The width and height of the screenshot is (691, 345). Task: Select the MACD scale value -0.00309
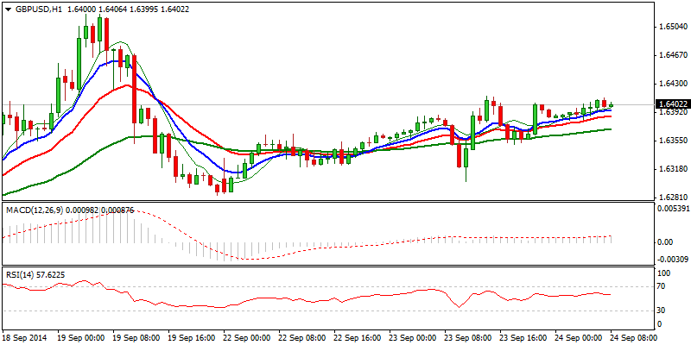pos(672,260)
